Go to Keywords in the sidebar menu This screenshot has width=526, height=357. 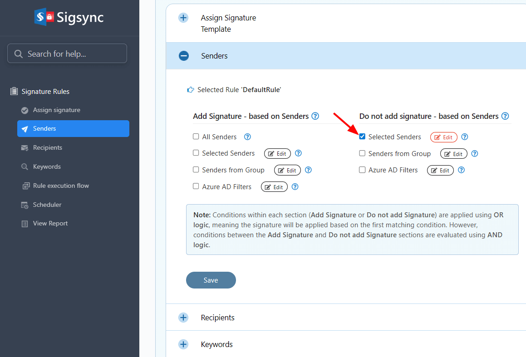point(46,167)
